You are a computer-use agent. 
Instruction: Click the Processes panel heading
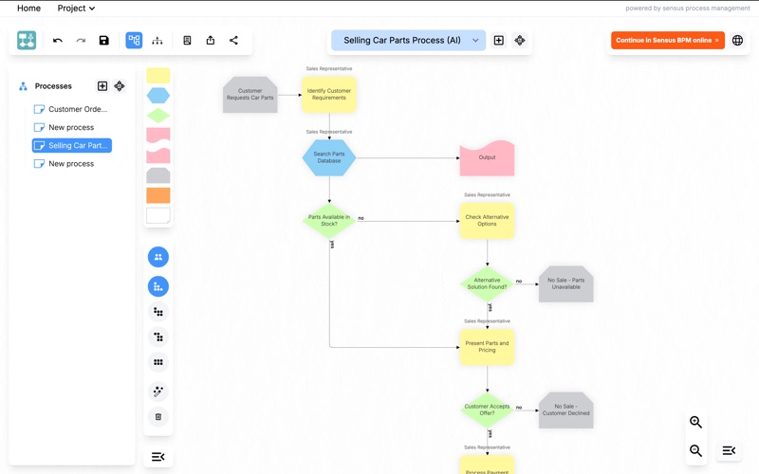pyautogui.click(x=53, y=86)
